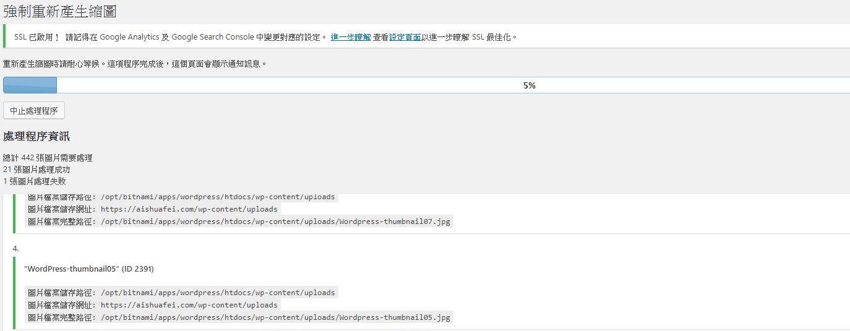Image resolution: width=850 pixels, height=331 pixels.
Task: Click the 進一步瞭解 link in SSL notice
Action: click(350, 37)
